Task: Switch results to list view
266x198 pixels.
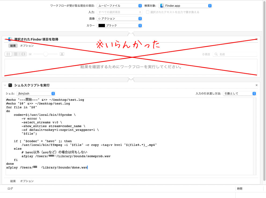Action: (16, 54)
